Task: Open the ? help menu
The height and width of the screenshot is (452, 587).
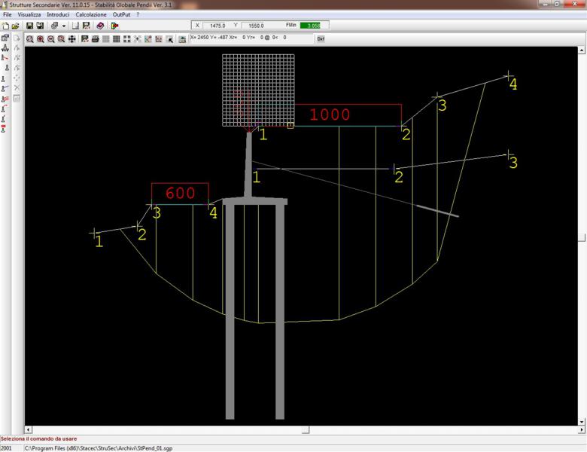Action: click(x=138, y=14)
